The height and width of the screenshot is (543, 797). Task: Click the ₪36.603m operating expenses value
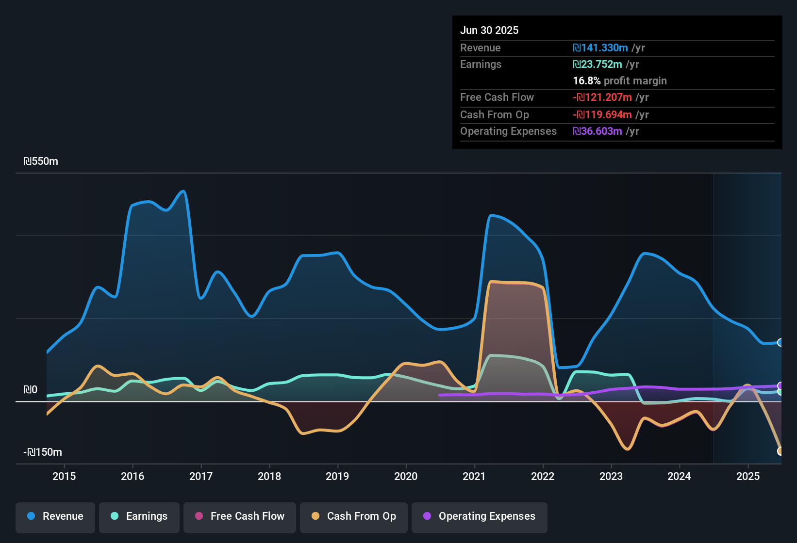(598, 131)
